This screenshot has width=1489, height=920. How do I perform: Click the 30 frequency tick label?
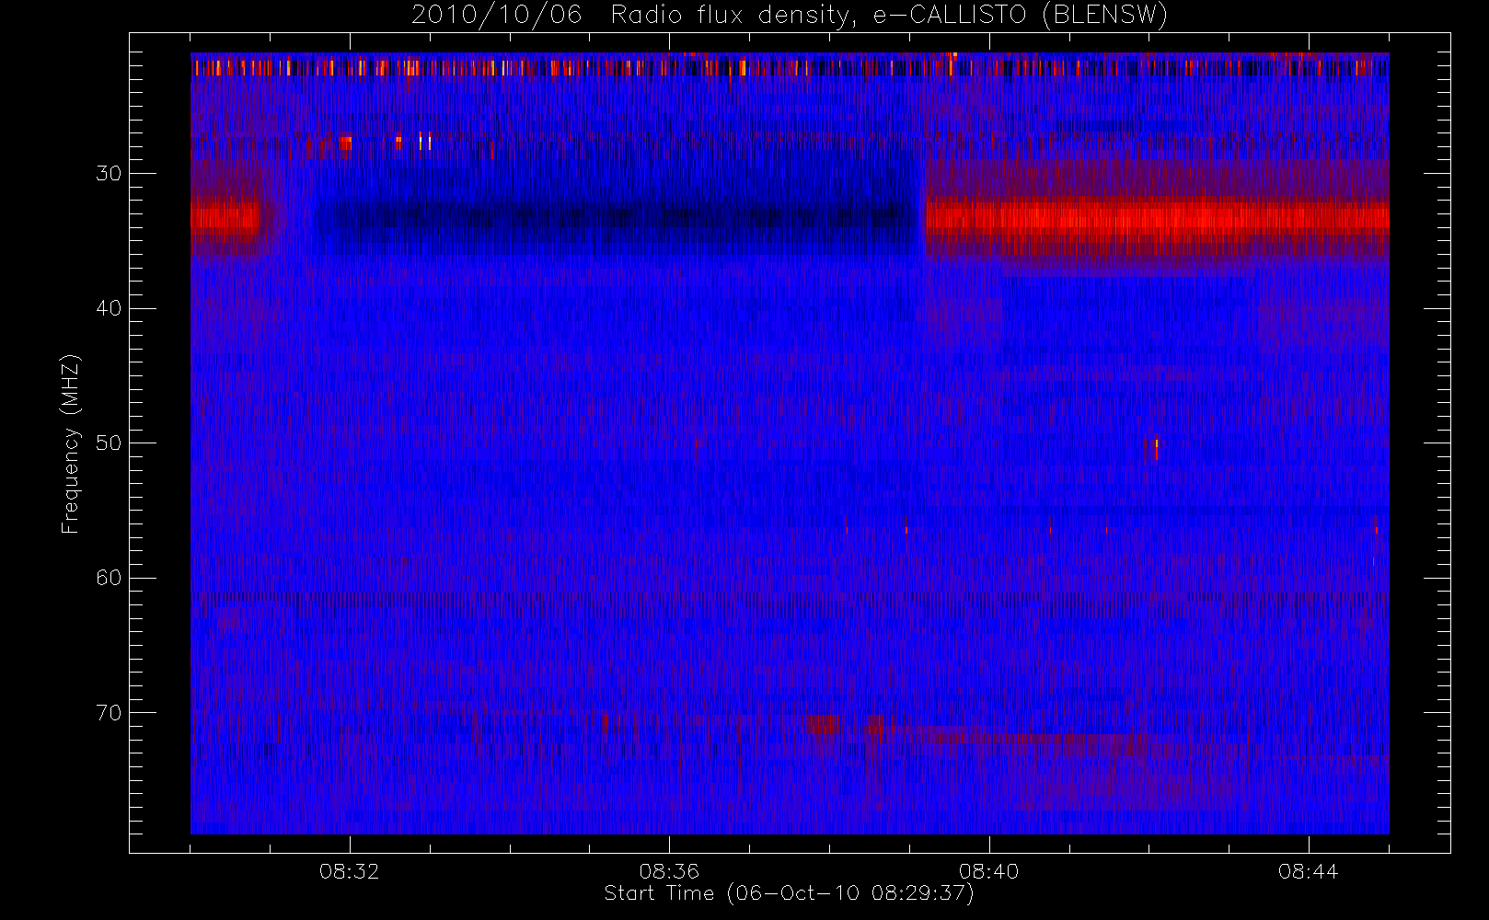109,174
